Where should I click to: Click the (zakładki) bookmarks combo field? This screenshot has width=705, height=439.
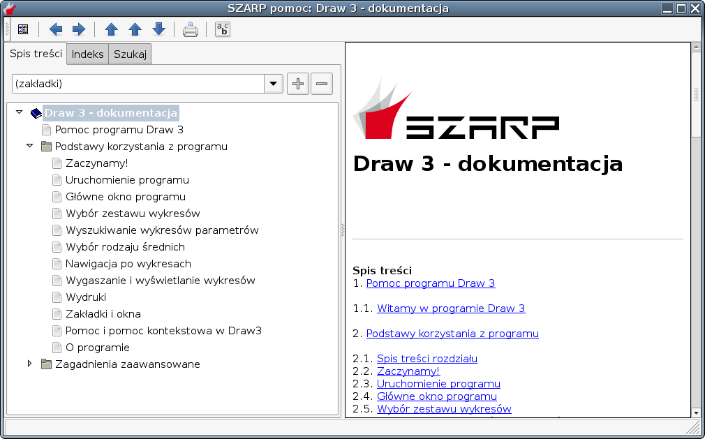pyautogui.click(x=138, y=84)
